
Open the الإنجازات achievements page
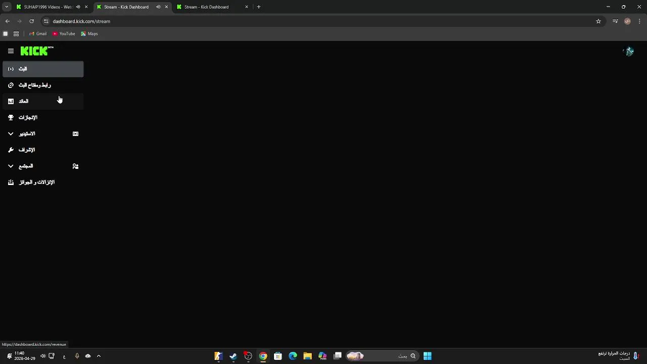click(x=43, y=117)
